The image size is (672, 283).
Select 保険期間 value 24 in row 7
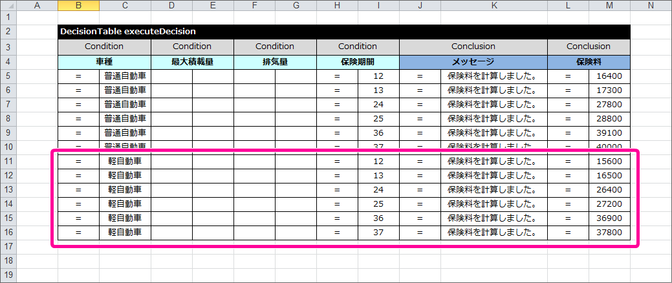click(378, 105)
